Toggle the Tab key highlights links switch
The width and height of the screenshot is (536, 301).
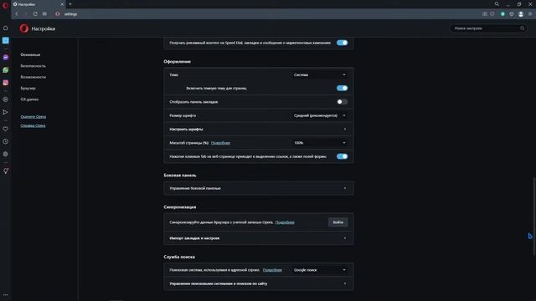342,156
